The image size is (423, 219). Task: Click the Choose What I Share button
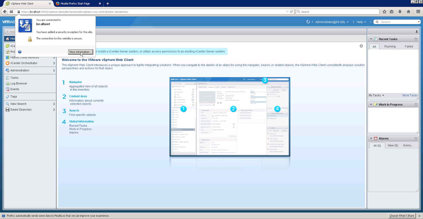402,216
